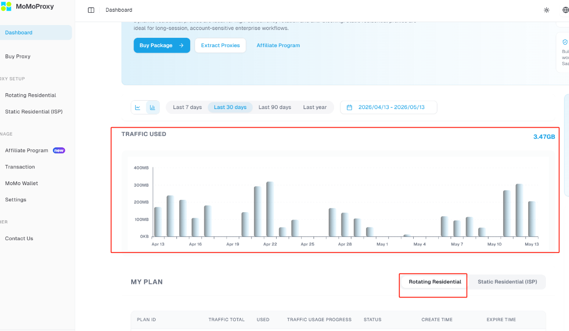The width and height of the screenshot is (569, 331).
Task: Select the Last year range
Action: tap(315, 108)
